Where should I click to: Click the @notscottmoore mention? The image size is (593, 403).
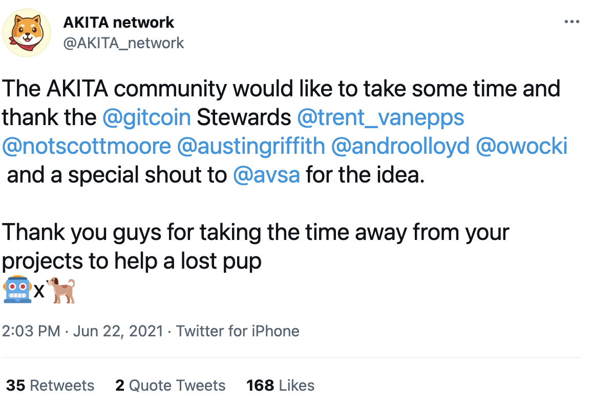87,146
